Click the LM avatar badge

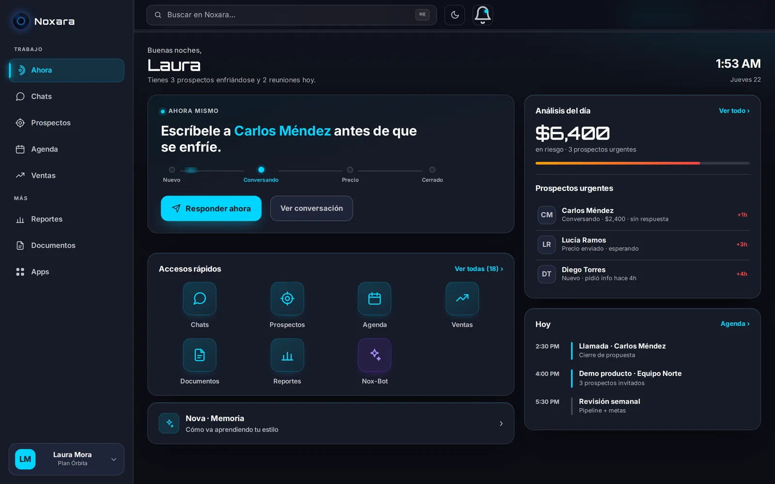[25, 459]
